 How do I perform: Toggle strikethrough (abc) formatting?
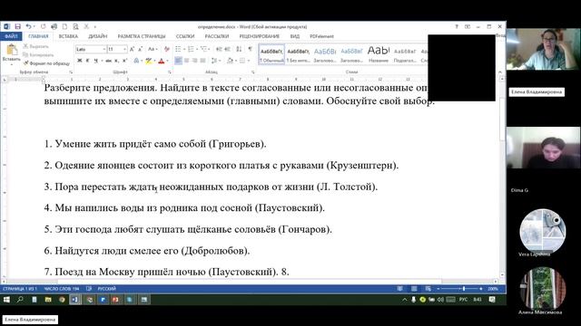(x=108, y=61)
